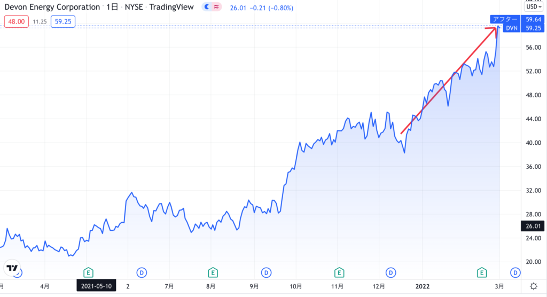Open the dividend D marker after label 2
547x297 pixels.
(141, 272)
